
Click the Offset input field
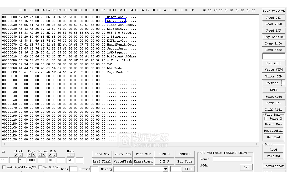tap(94, 169)
